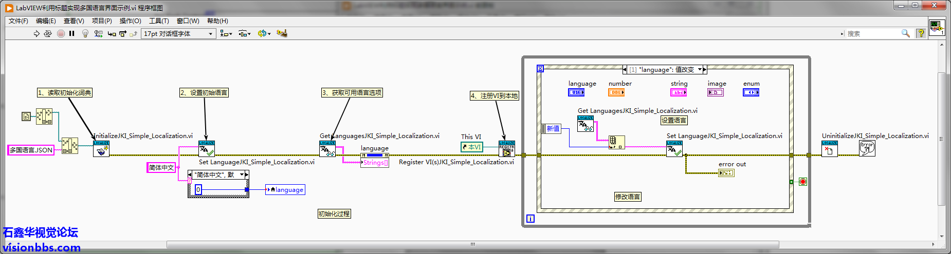This screenshot has width=951, height=254.
Task: Click the Run Continuously toolbar button
Action: click(x=48, y=33)
